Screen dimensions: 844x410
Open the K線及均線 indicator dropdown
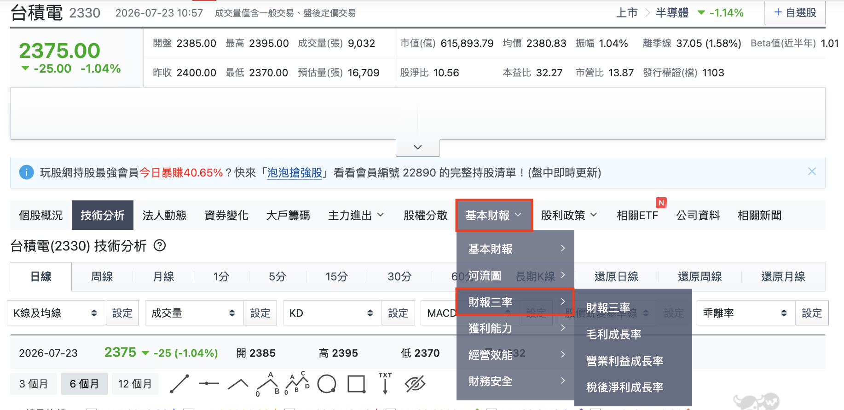pyautogui.click(x=57, y=313)
